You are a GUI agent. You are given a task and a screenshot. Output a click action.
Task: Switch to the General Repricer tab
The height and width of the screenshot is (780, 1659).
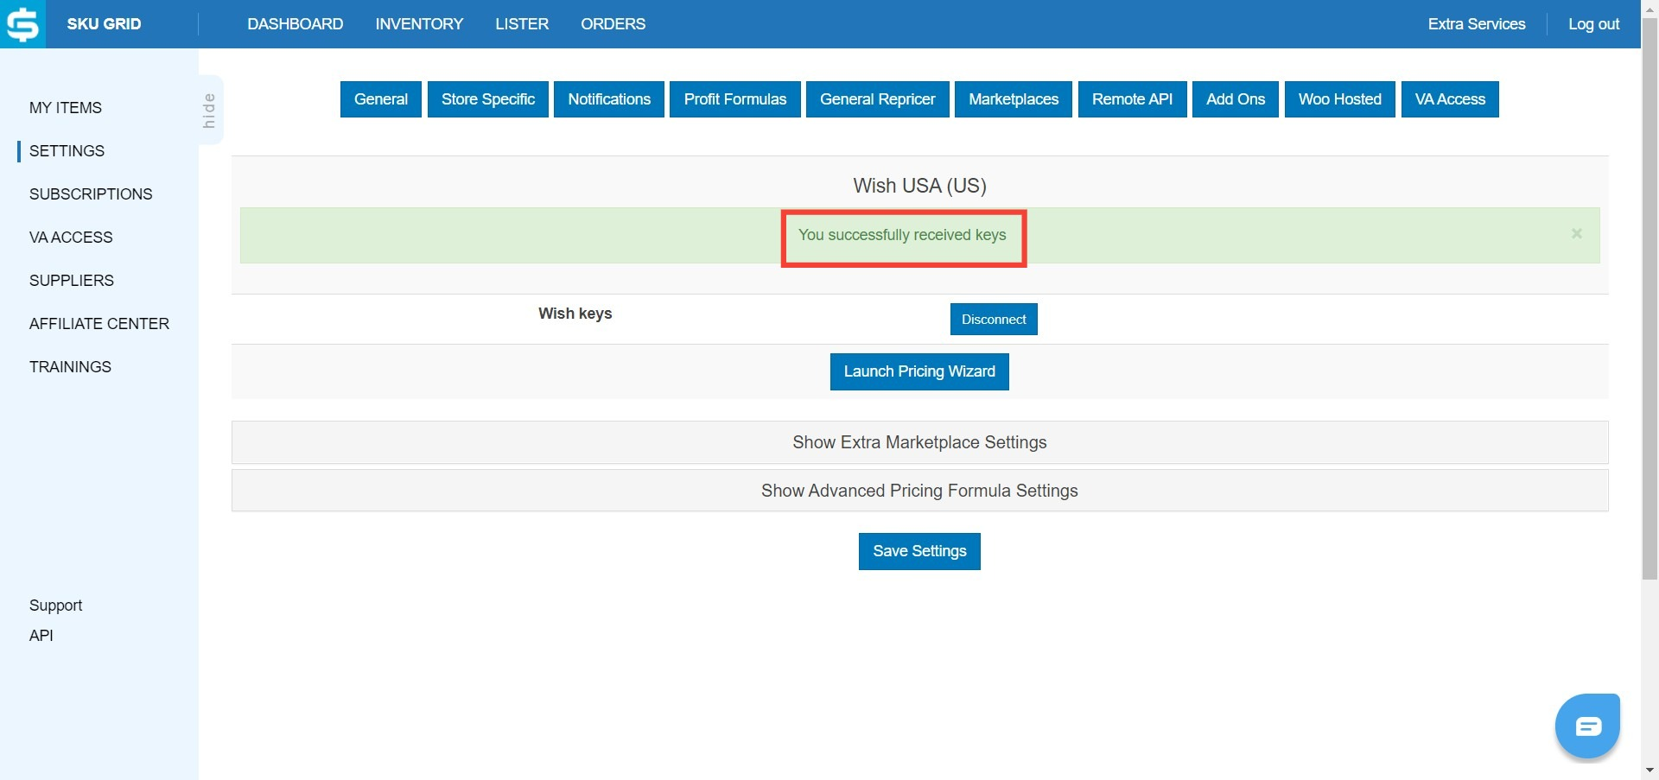coord(878,99)
